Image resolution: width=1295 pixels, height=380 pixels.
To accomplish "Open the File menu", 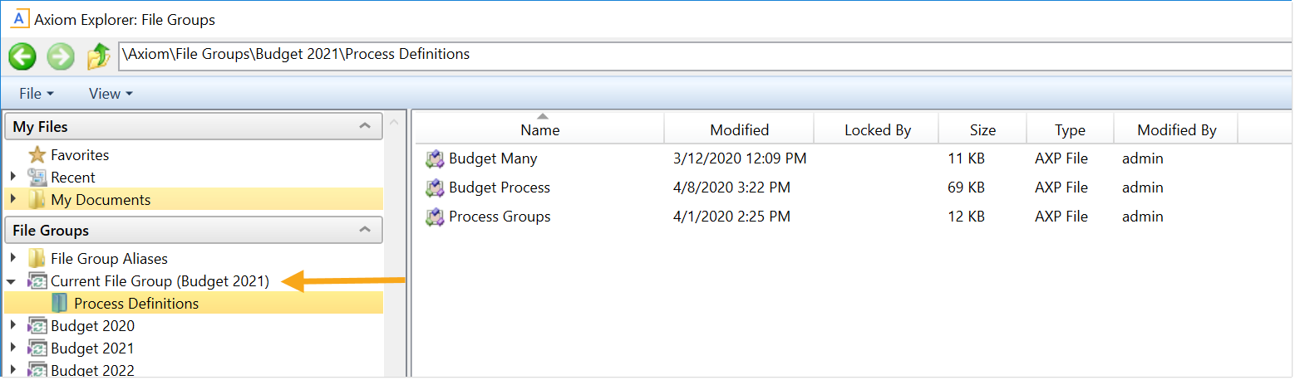I will tap(36, 94).
